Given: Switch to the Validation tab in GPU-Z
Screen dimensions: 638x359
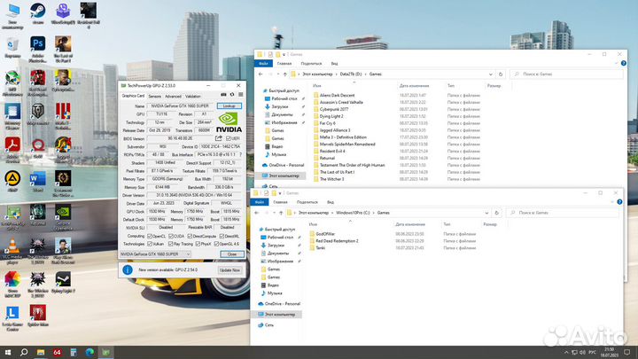Looking at the screenshot, I should [x=193, y=97].
